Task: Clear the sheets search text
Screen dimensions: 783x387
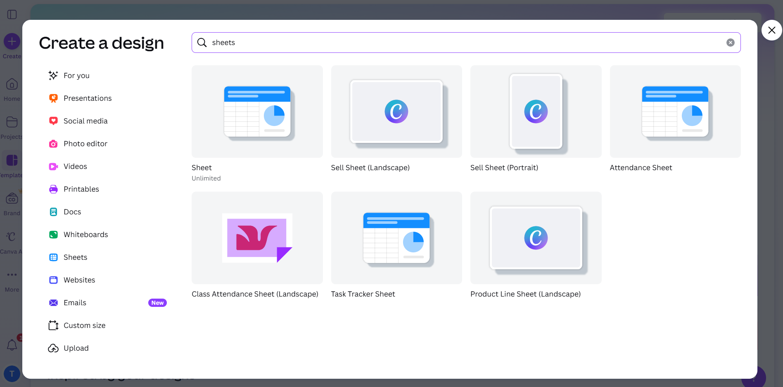Action: pyautogui.click(x=730, y=43)
